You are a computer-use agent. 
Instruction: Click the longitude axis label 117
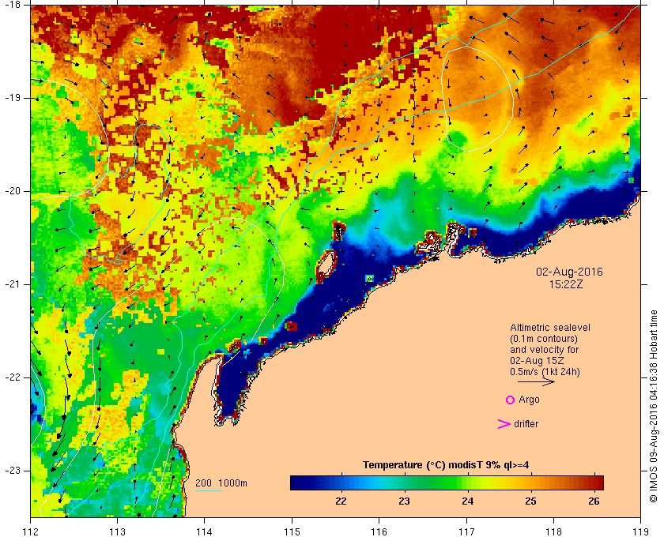pos(466,531)
